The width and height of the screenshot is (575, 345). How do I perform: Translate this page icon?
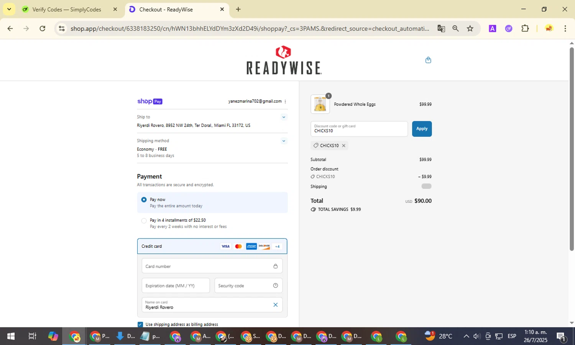pyautogui.click(x=441, y=29)
